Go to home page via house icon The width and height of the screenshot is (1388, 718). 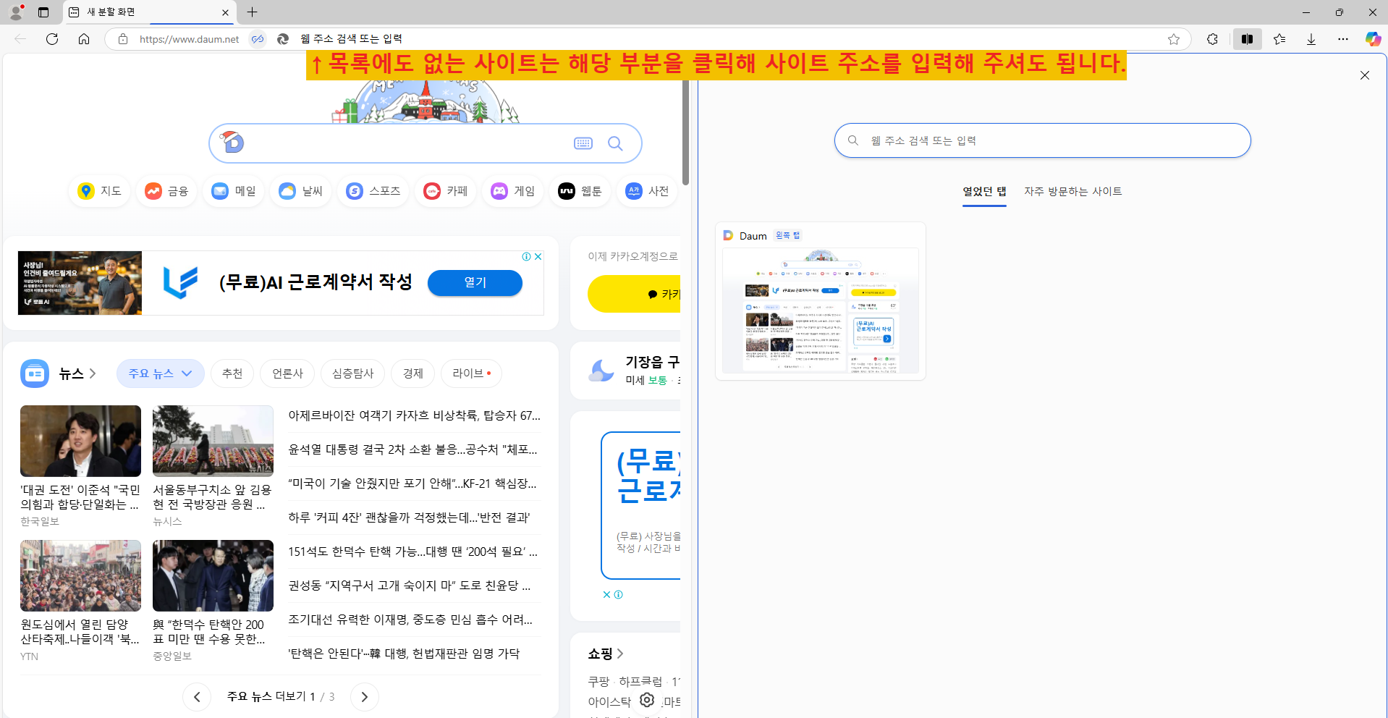(x=84, y=39)
